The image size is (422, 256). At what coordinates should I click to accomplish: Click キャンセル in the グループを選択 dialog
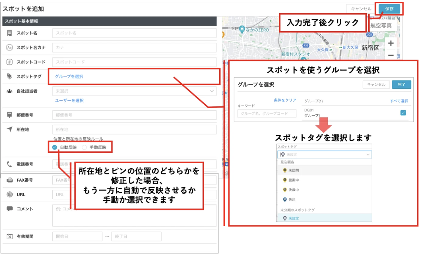(376, 84)
